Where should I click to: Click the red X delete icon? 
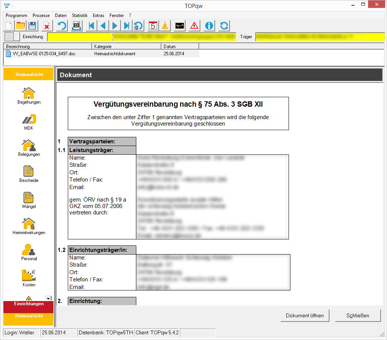pos(47,26)
